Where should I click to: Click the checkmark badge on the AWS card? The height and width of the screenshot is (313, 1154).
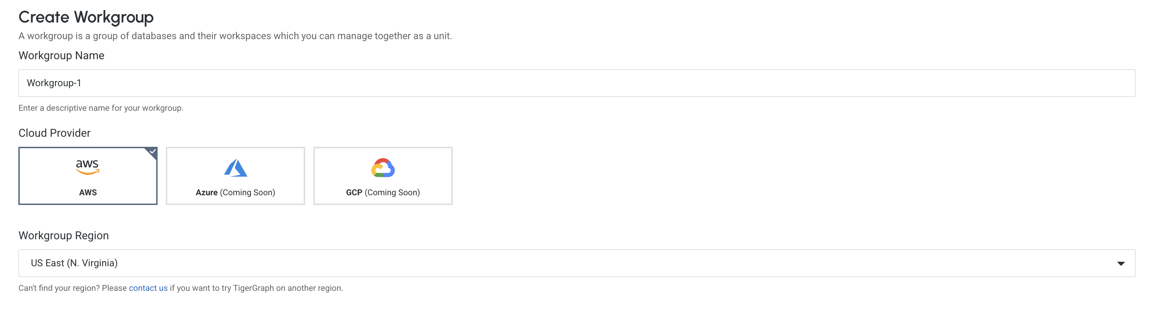(x=152, y=151)
